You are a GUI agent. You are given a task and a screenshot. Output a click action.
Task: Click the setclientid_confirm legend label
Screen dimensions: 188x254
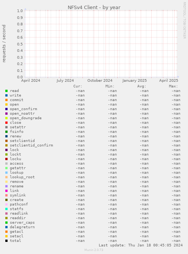31,145
